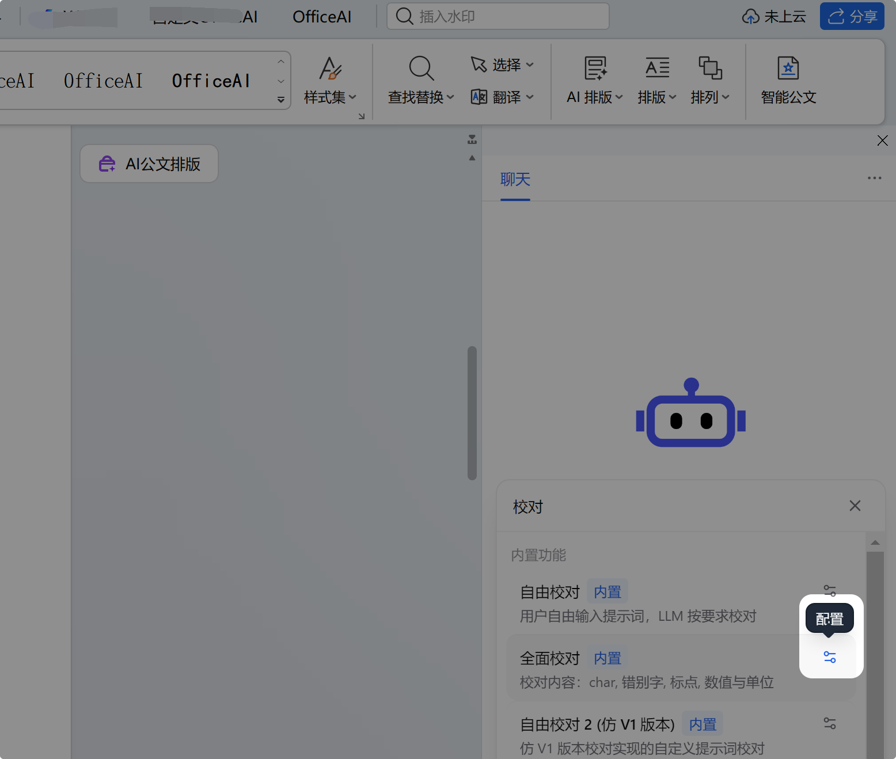
Task: Click the 配置 tooltip label
Action: tap(830, 618)
